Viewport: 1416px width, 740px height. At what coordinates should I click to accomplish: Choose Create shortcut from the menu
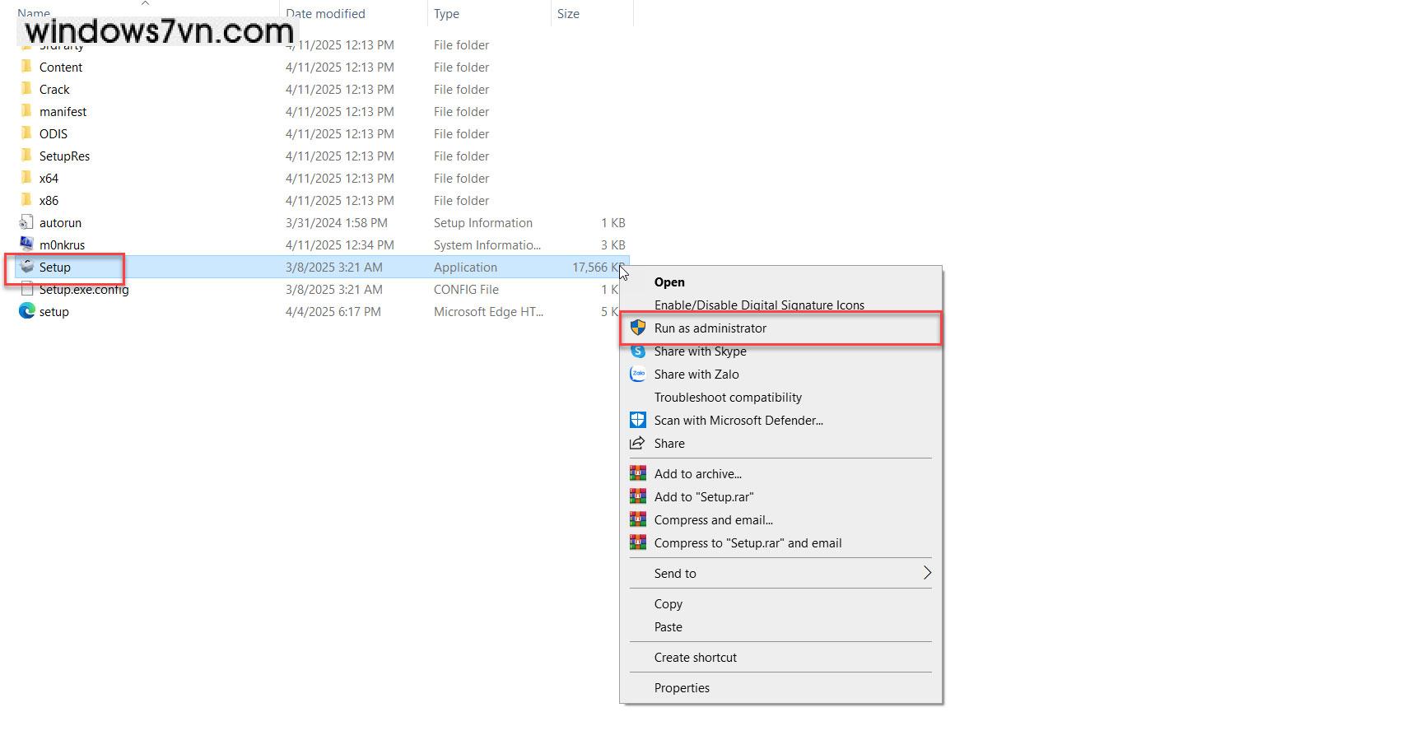pos(696,658)
